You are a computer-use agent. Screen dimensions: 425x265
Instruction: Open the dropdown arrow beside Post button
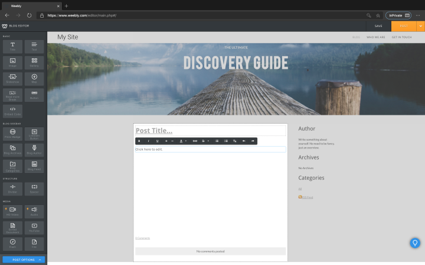pos(420,26)
